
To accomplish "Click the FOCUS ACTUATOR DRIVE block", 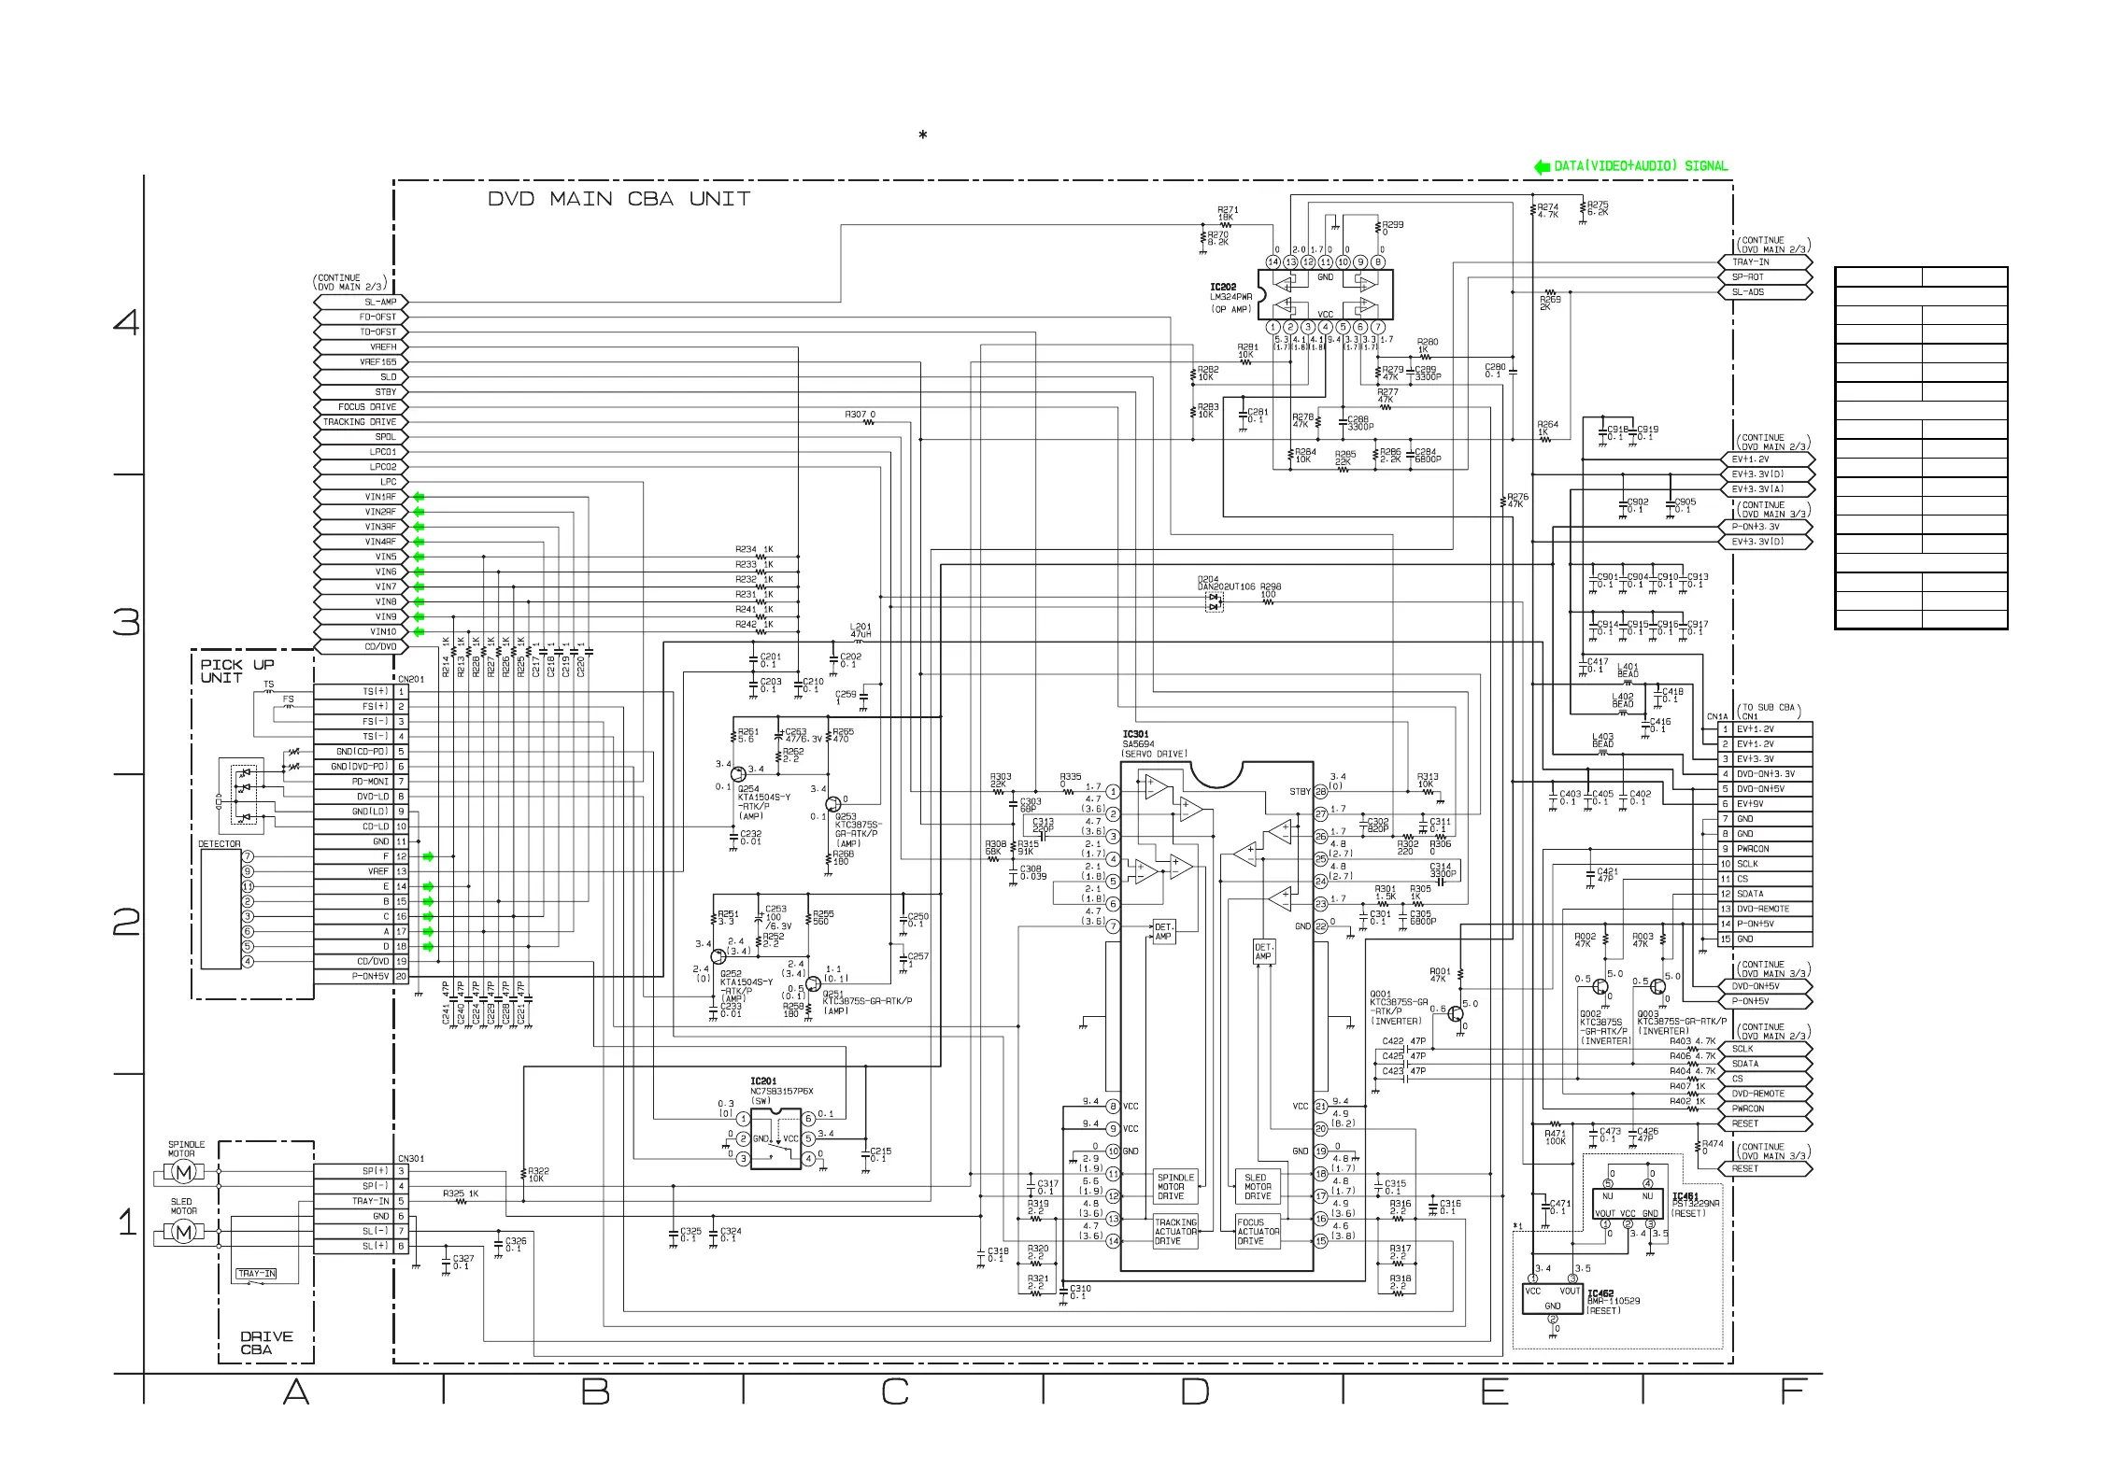I will pyautogui.click(x=1258, y=1232).
